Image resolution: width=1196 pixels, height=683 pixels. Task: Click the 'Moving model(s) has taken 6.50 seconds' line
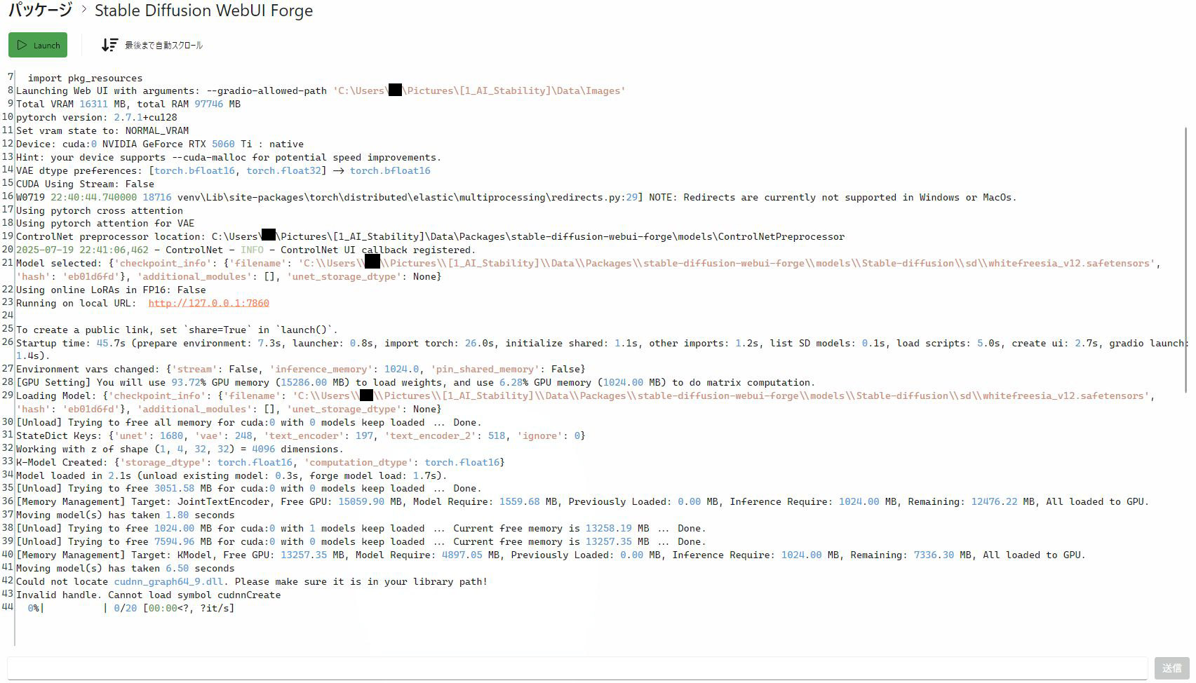125,568
